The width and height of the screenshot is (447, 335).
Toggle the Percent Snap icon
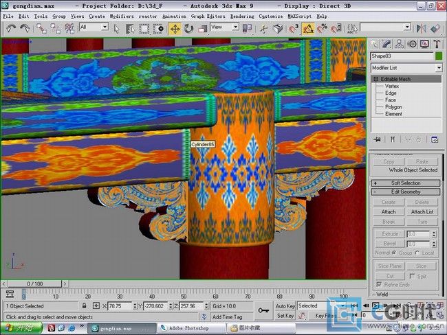(x=323, y=29)
